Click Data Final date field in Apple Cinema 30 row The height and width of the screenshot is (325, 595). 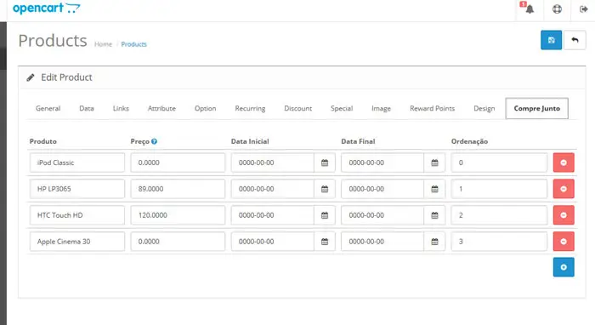(x=382, y=242)
